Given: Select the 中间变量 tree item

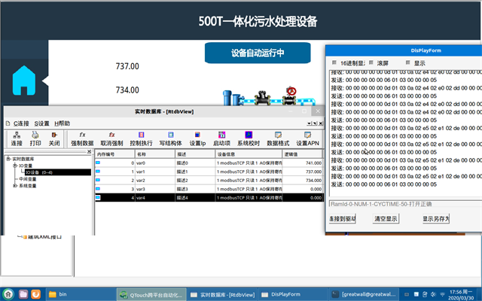Looking at the screenshot, I should pyautogui.click(x=28, y=179).
